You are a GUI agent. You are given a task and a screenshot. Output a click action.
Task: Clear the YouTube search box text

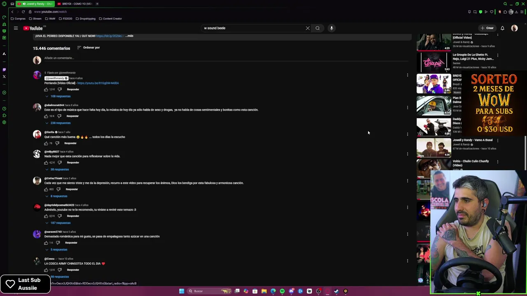click(x=308, y=28)
